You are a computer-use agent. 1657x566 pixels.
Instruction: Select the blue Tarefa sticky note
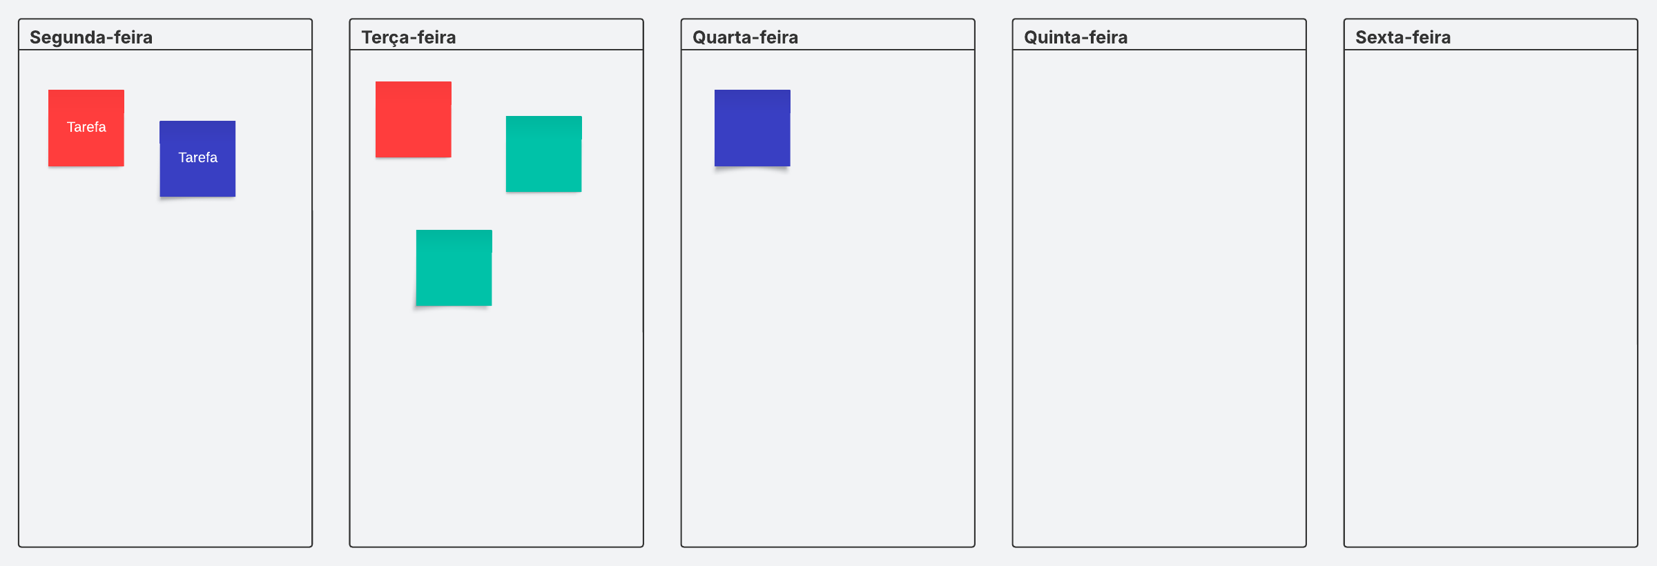(x=197, y=159)
